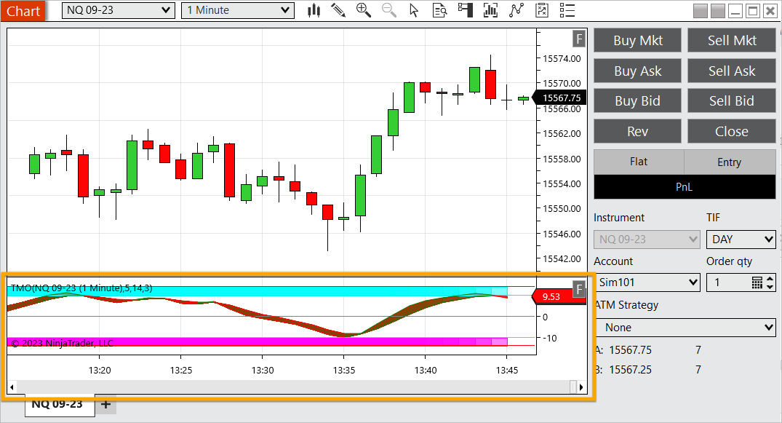
Task: Click the 13:20 time axis label
Action: tap(100, 370)
